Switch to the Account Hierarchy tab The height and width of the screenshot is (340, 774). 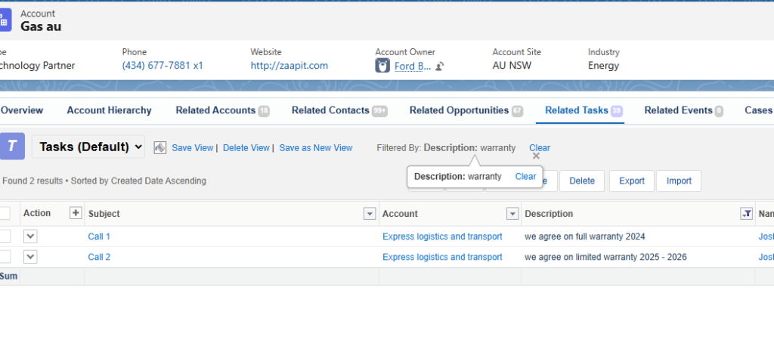[x=109, y=110]
